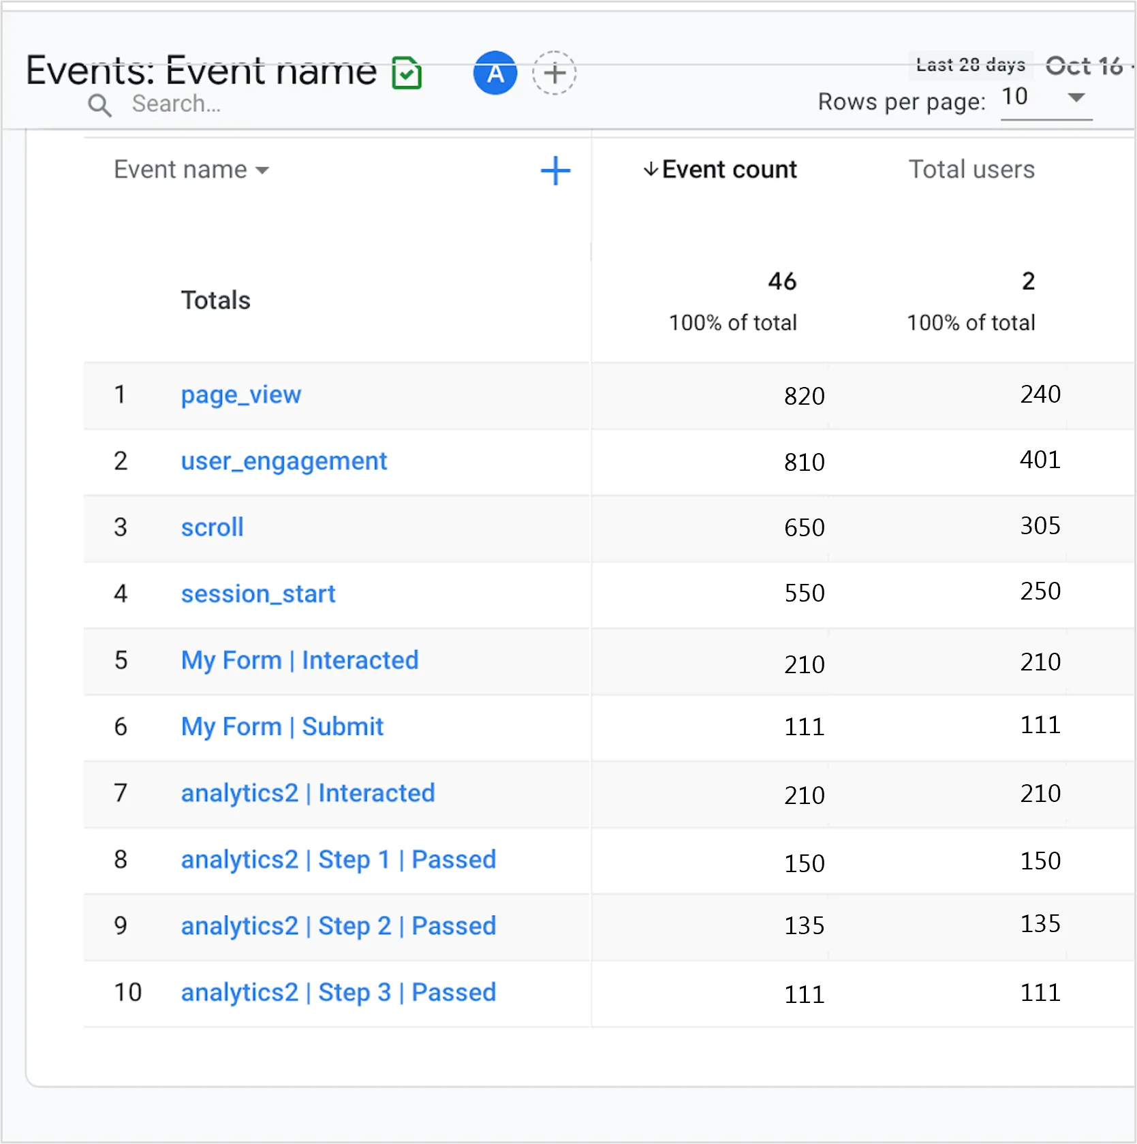This screenshot has width=1137, height=1144.
Task: Open My Form | Interacted event
Action: pyautogui.click(x=300, y=660)
